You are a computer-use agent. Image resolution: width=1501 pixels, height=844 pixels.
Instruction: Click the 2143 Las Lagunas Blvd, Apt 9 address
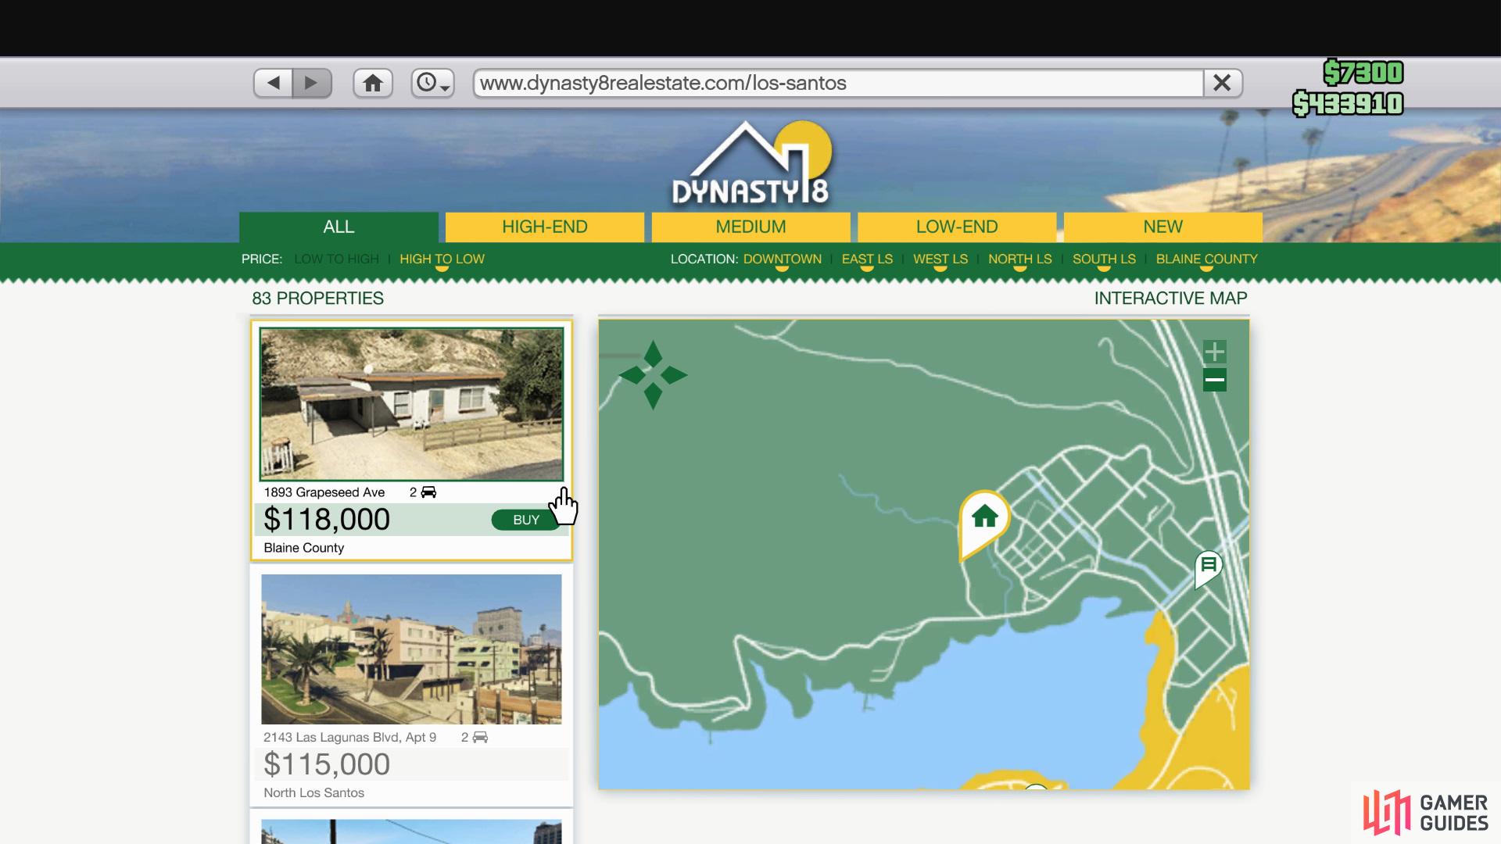(349, 737)
